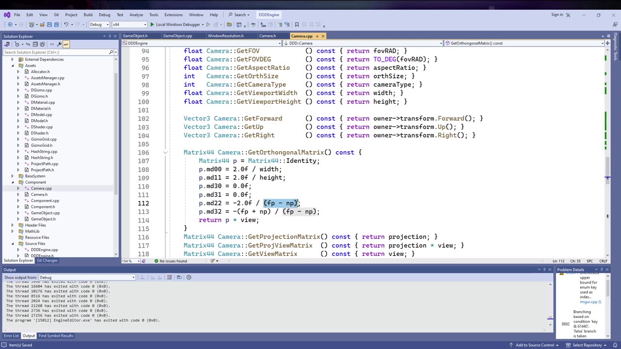This screenshot has width=621, height=349.
Task: Click the pin icon on Camera.cpp tab
Action: coord(317,36)
